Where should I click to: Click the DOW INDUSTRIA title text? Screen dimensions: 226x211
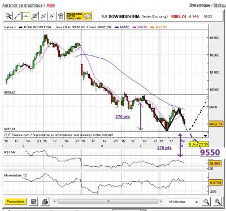[x=124, y=16]
